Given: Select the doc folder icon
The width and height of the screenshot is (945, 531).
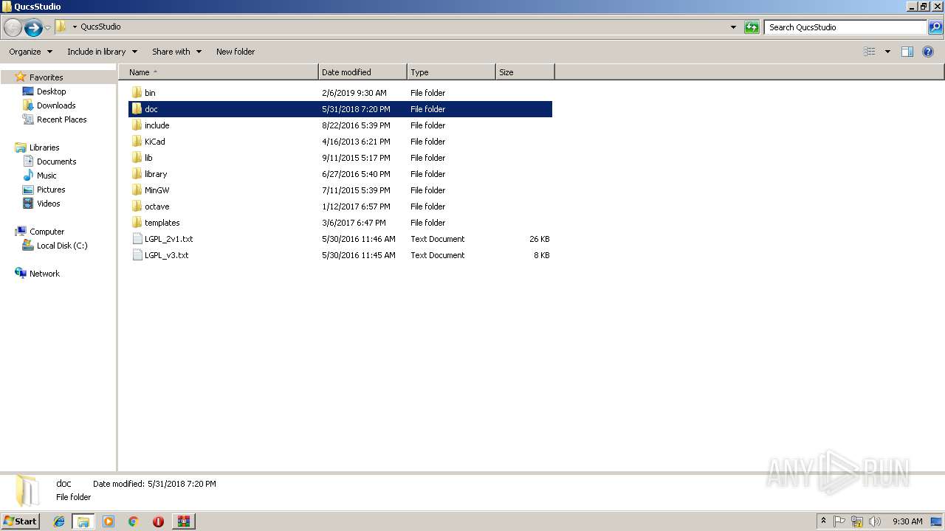Looking at the screenshot, I should pos(137,109).
